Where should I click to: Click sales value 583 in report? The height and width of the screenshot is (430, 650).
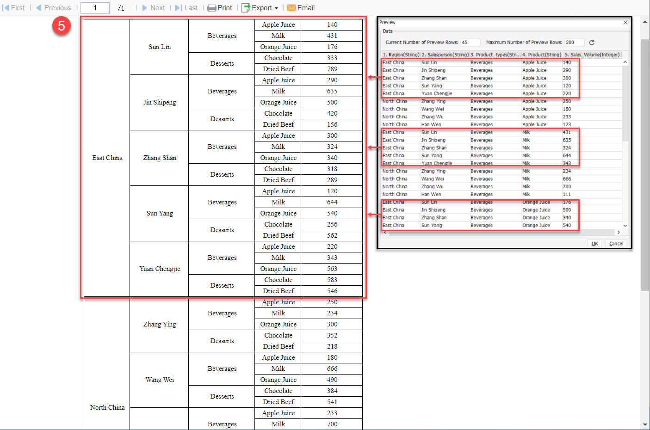[x=332, y=280]
